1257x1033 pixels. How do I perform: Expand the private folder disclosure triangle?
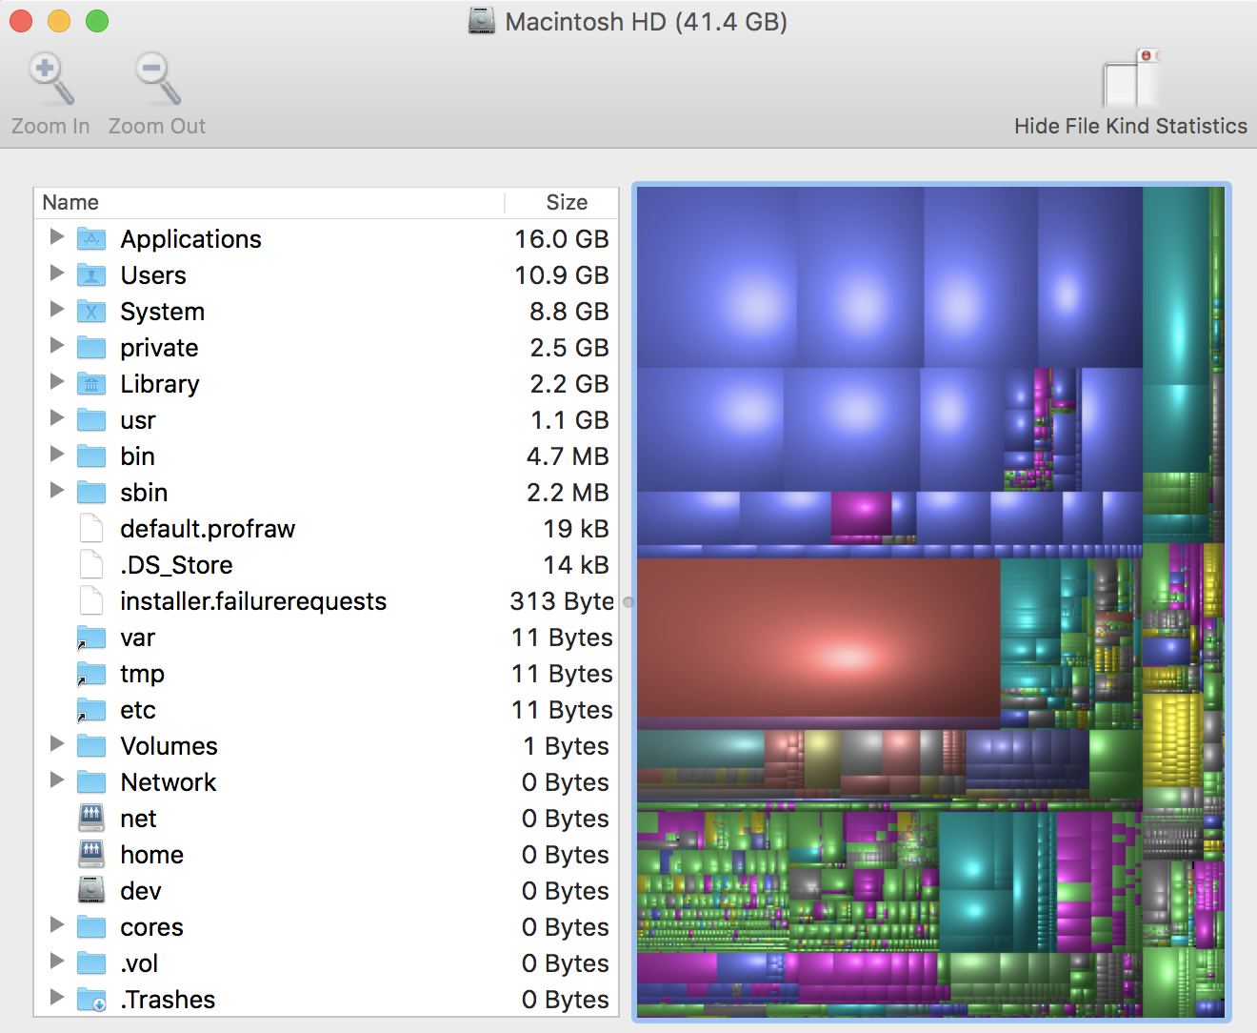[x=57, y=346]
